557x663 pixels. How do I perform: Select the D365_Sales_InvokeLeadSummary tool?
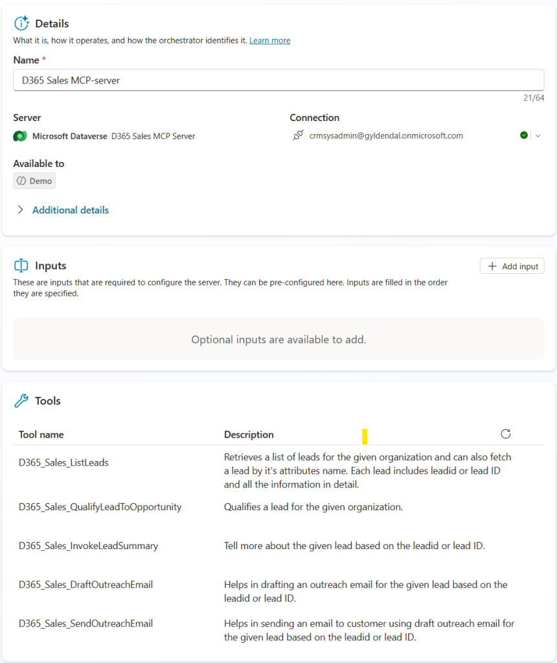point(88,546)
